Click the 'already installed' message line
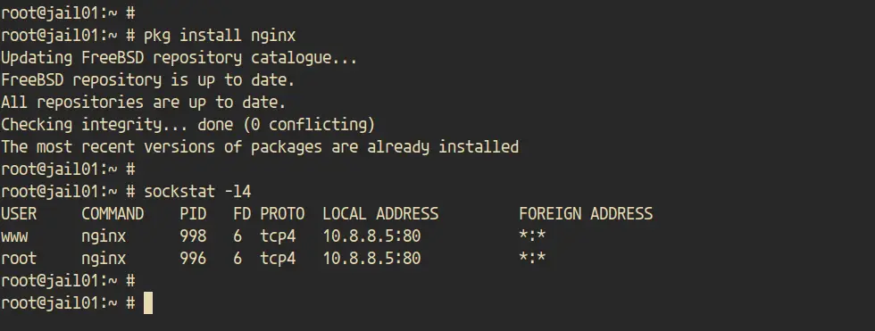The image size is (875, 331). [x=260, y=147]
